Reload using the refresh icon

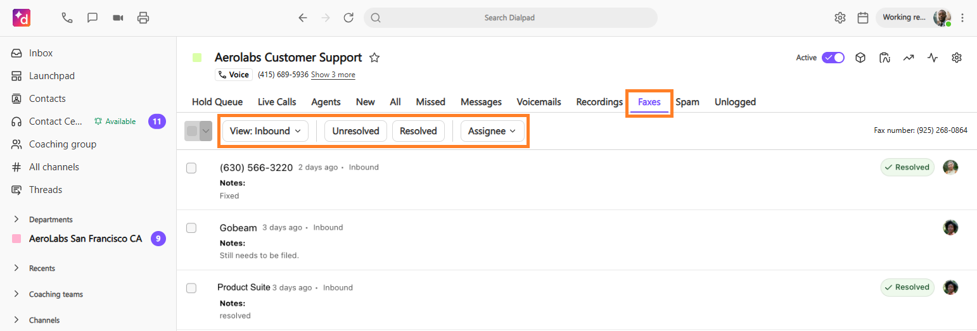(x=348, y=18)
